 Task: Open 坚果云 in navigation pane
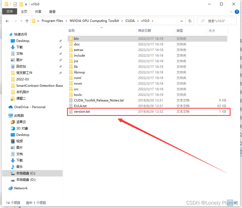pos(21,122)
